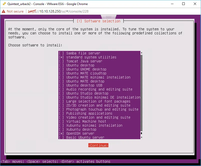
Task: Toggle Ubuntu Studio minimal DE installation checkbox
Action: pyautogui.click(x=61, y=97)
